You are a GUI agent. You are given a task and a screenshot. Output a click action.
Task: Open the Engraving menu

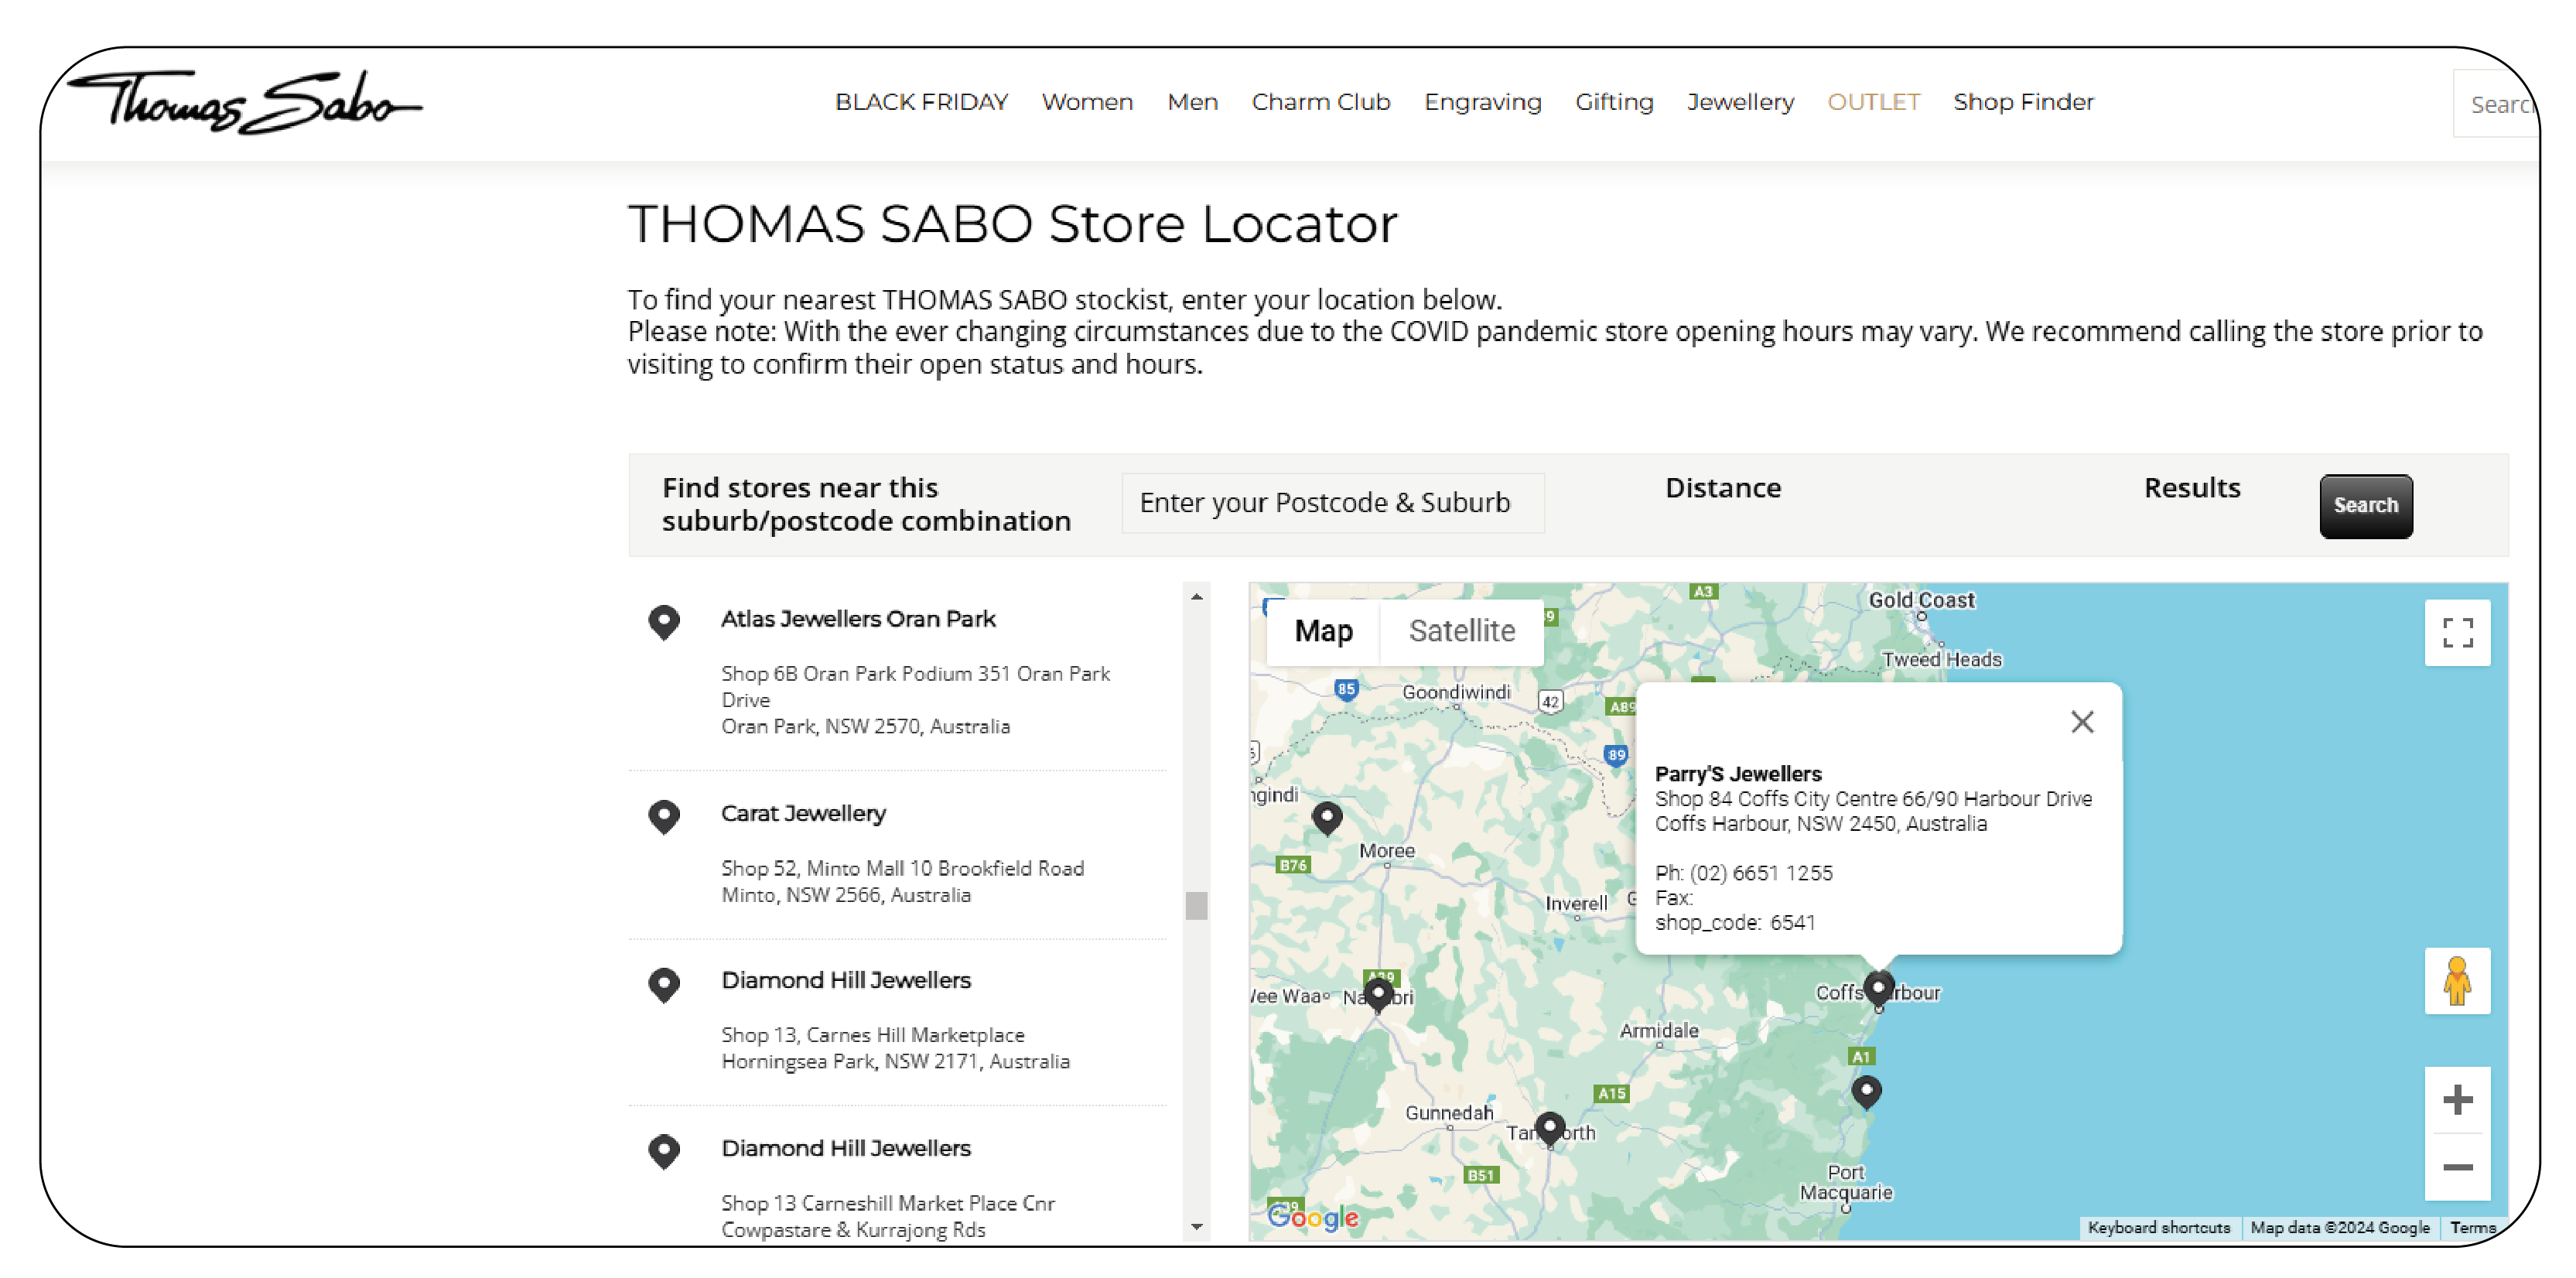tap(1482, 102)
